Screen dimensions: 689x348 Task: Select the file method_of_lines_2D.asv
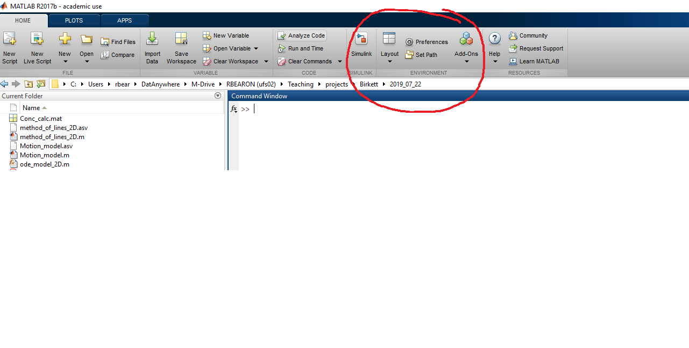[54, 128]
